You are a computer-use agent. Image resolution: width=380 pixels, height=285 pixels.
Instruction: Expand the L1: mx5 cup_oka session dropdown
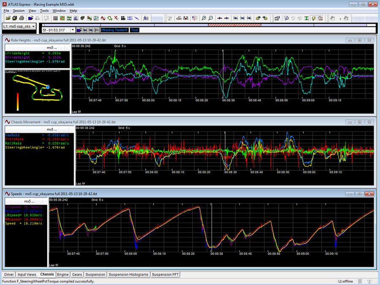coord(33,27)
